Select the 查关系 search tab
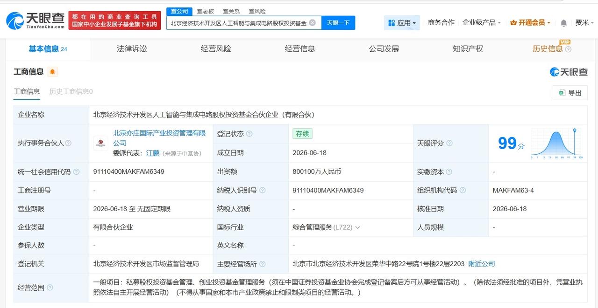 click(x=231, y=11)
